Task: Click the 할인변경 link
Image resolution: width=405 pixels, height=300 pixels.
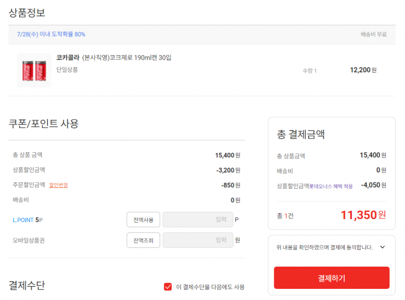Action: point(58,185)
